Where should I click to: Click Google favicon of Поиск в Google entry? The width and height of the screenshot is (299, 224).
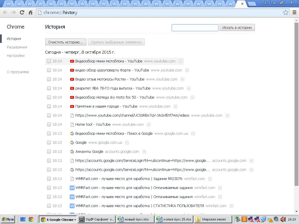click(72, 134)
